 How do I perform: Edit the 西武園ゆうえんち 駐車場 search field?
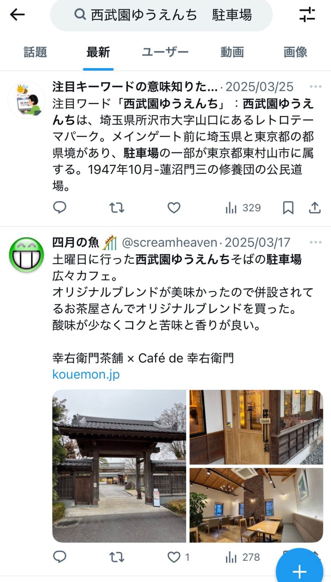[x=161, y=15]
